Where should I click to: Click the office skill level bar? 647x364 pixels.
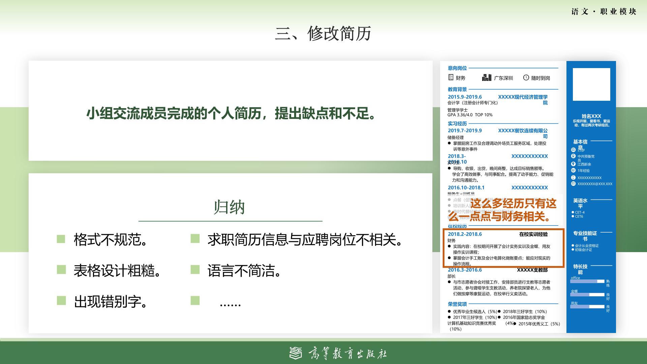587,281
